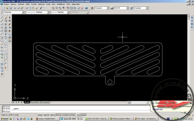Select the Array modify tool
The height and width of the screenshot is (121, 194).
(6, 31)
